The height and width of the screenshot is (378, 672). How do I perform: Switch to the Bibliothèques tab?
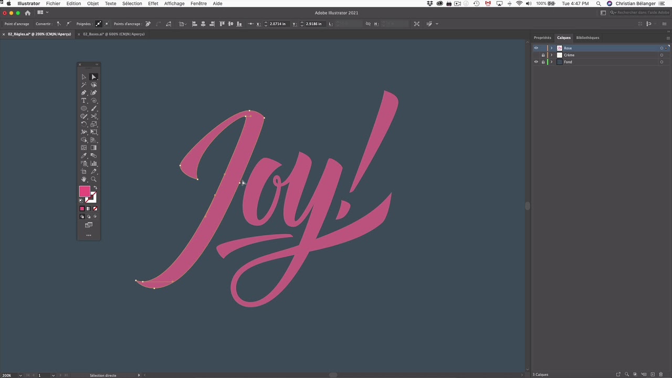coord(587,38)
